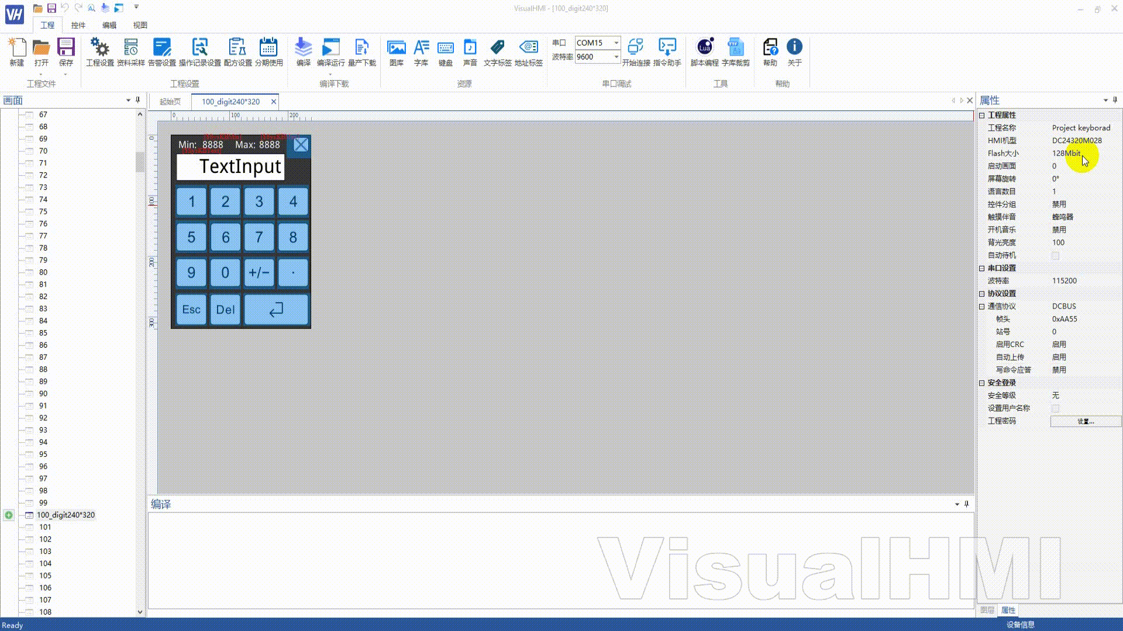Click the 新建 new project icon
This screenshot has width=1123, height=631.
[x=17, y=52]
